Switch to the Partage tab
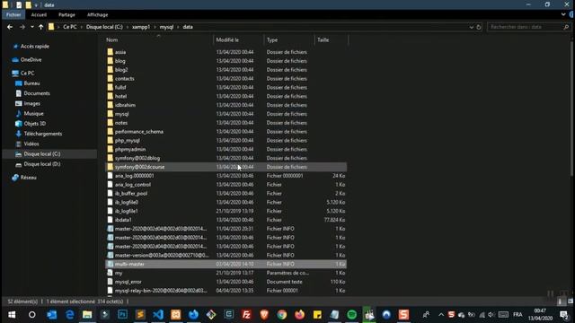Image resolution: width=575 pixels, height=323 pixels. pyautogui.click(x=66, y=14)
